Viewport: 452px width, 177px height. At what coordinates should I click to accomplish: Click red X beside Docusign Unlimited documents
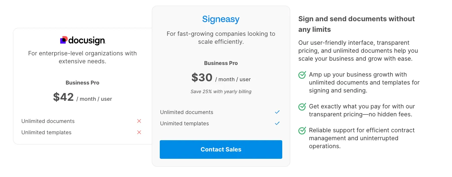point(139,121)
